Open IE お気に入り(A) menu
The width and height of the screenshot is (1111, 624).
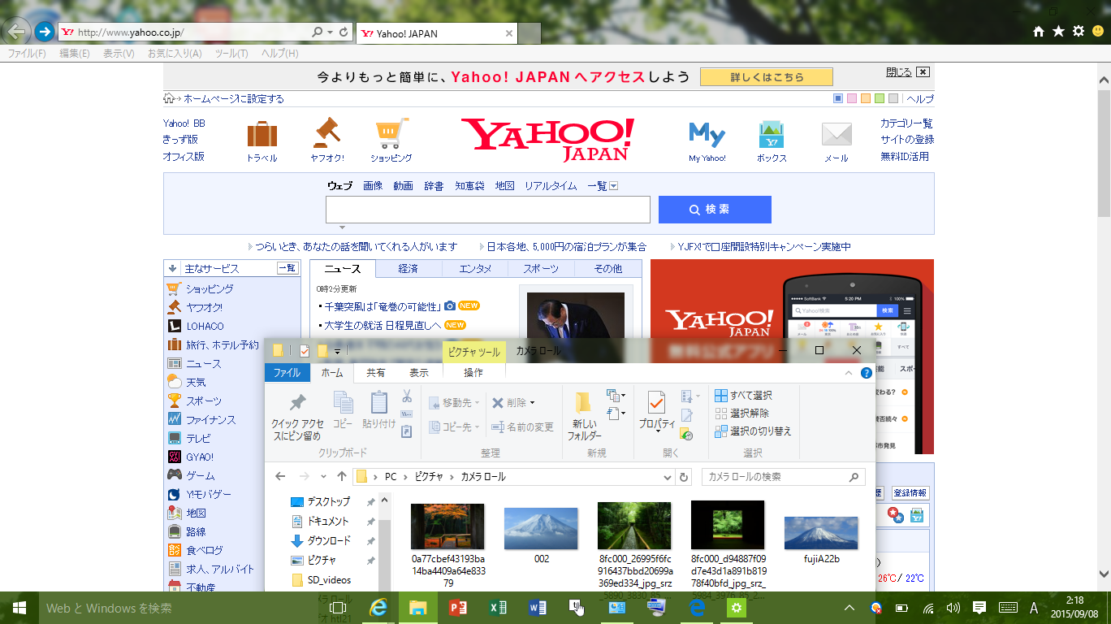(x=175, y=54)
